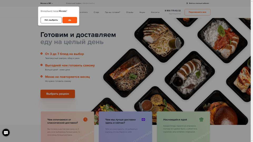The image size is (253, 142).
Task: Click 'Перезвоните мне' callback button
Action: 197,12
